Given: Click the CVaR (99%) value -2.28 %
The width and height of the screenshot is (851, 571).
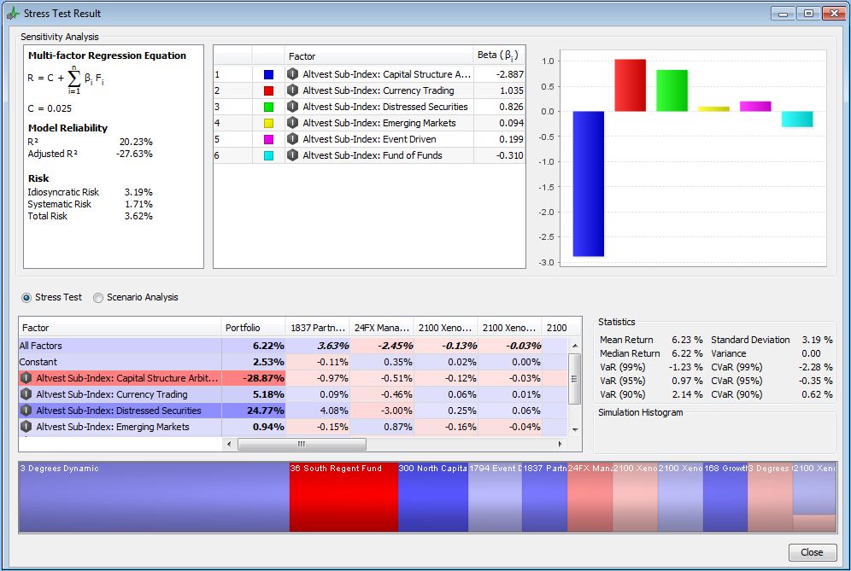Looking at the screenshot, I should (x=815, y=367).
